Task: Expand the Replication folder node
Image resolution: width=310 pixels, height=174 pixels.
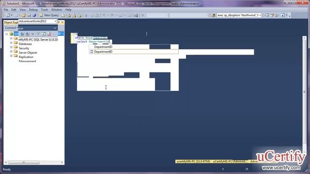Action: tap(11, 56)
